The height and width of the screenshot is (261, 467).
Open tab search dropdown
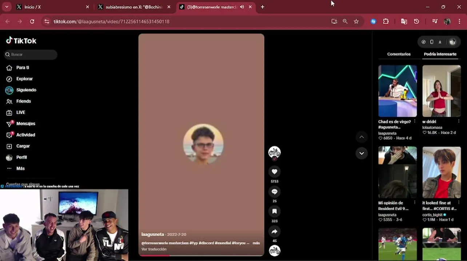pyautogui.click(x=7, y=7)
